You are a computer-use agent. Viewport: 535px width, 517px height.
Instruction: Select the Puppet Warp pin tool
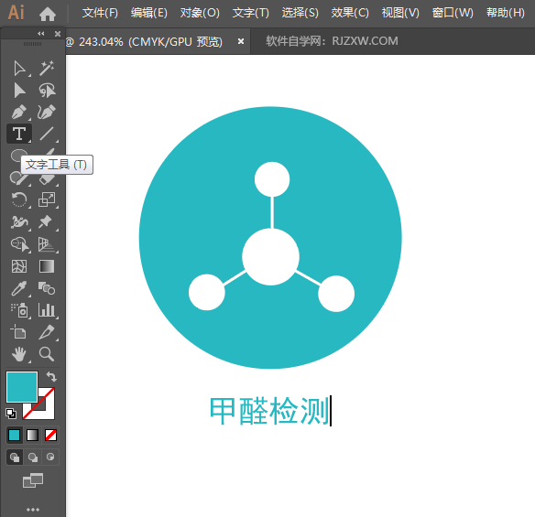coord(46,222)
